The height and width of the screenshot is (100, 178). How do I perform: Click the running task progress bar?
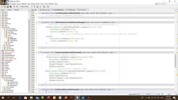149,94
